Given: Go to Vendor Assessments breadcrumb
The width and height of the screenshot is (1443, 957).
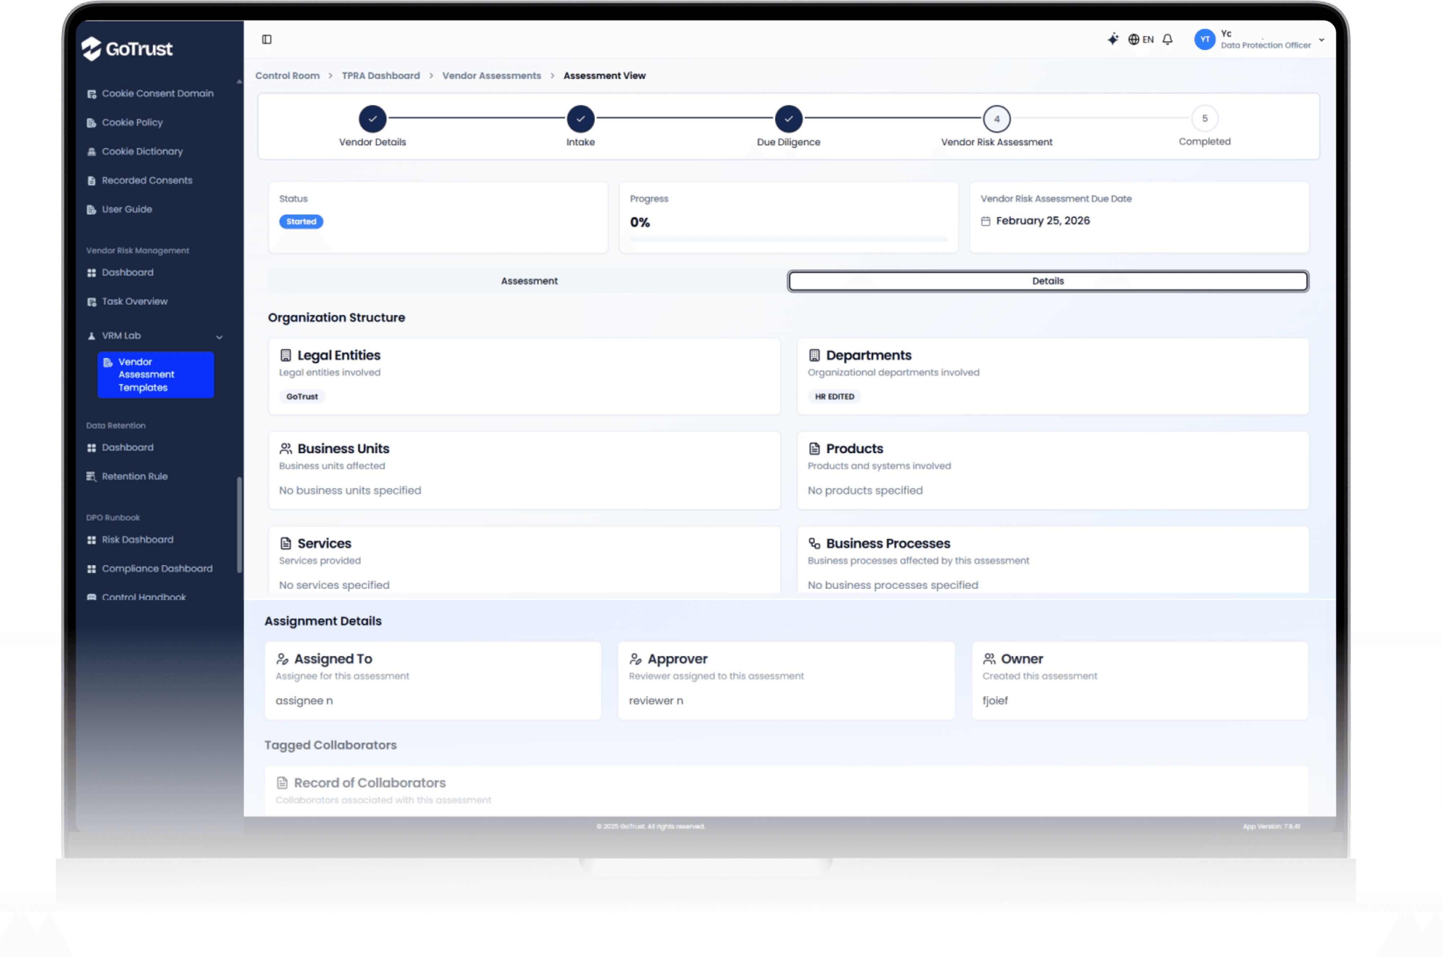Looking at the screenshot, I should pos(491,76).
